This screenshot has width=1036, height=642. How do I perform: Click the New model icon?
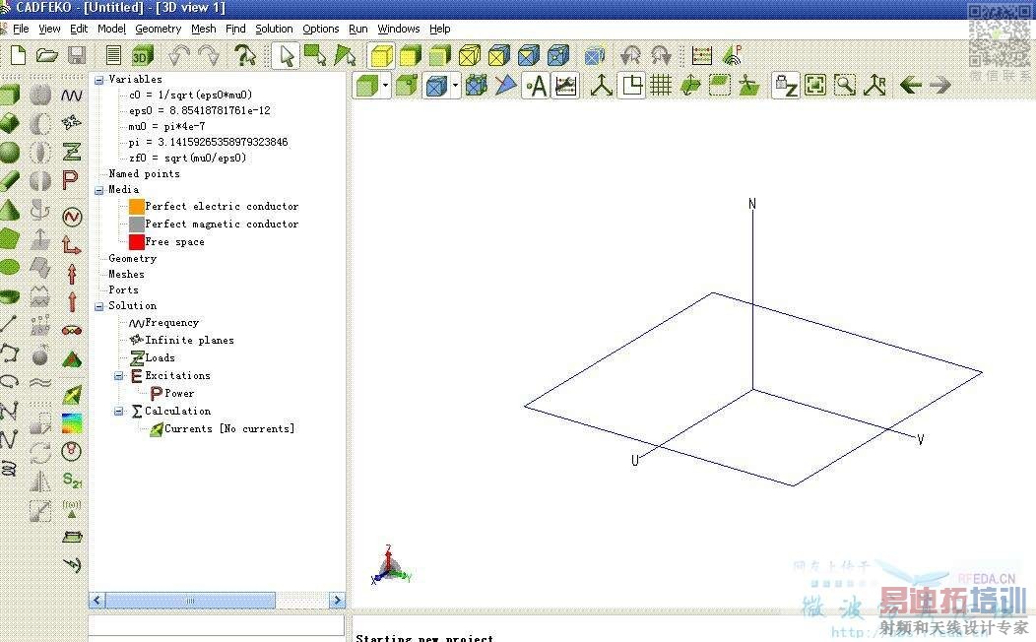18,55
